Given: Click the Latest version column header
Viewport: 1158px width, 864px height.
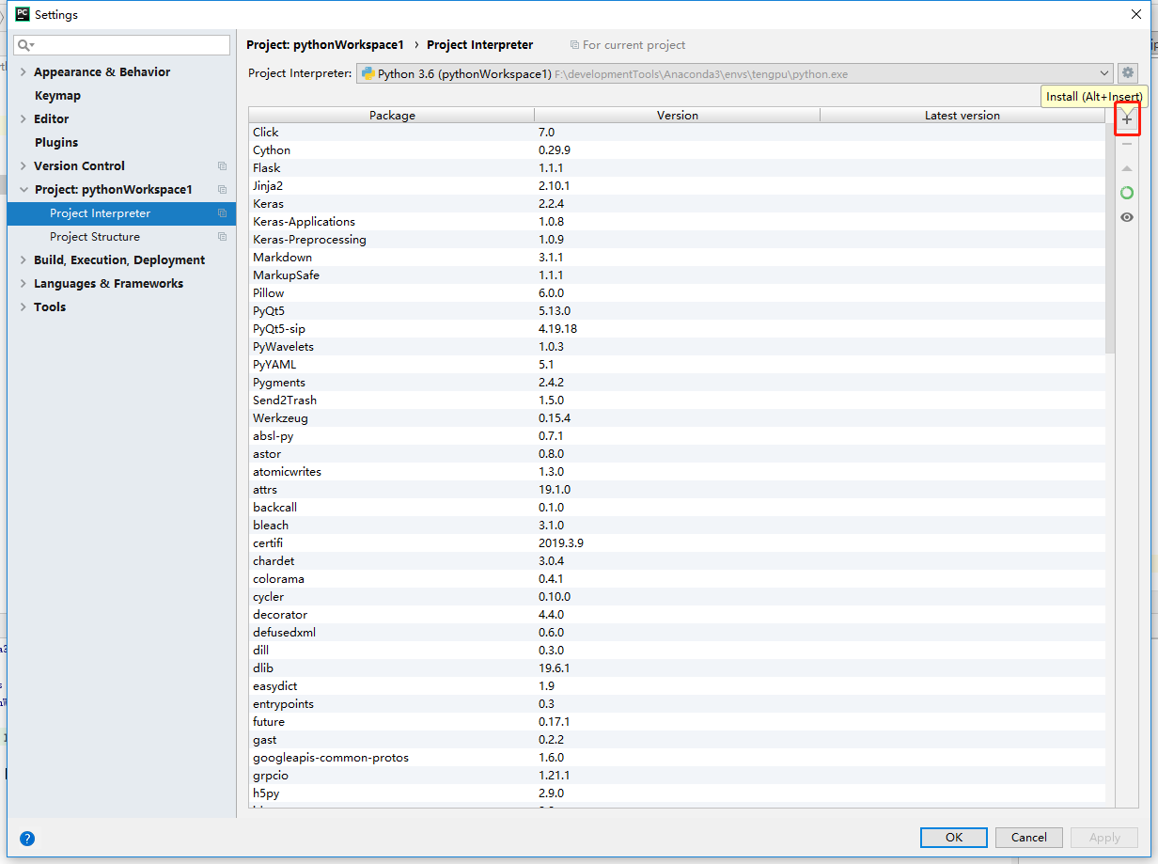Looking at the screenshot, I should coord(962,116).
